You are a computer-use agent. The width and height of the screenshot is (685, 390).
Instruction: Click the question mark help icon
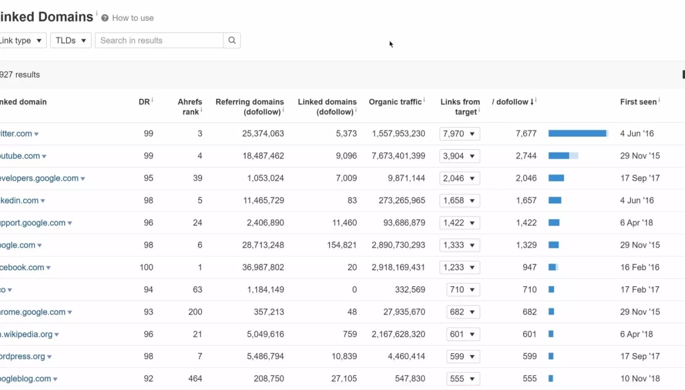point(105,18)
